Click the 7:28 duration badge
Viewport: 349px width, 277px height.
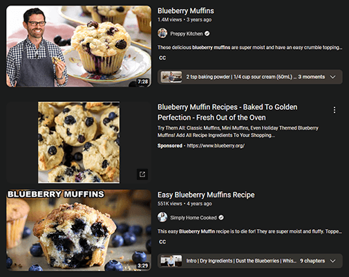coord(143,82)
